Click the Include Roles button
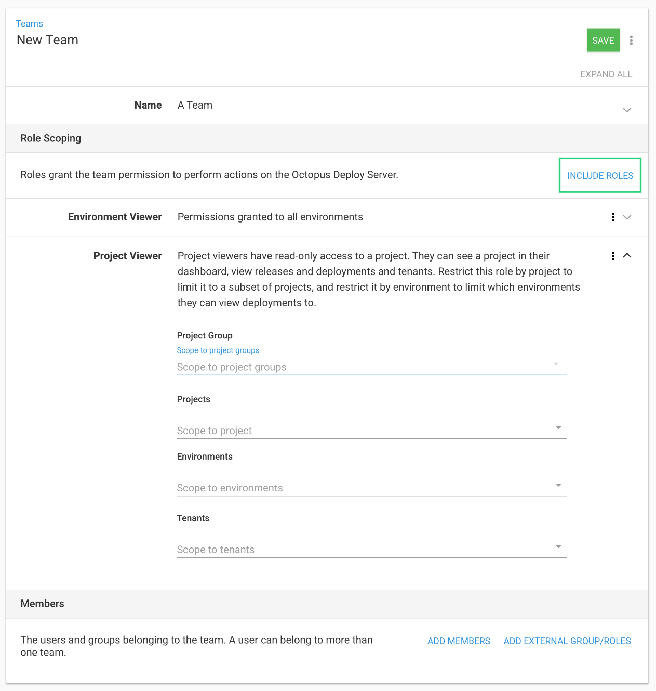The image size is (656, 691). tap(600, 176)
